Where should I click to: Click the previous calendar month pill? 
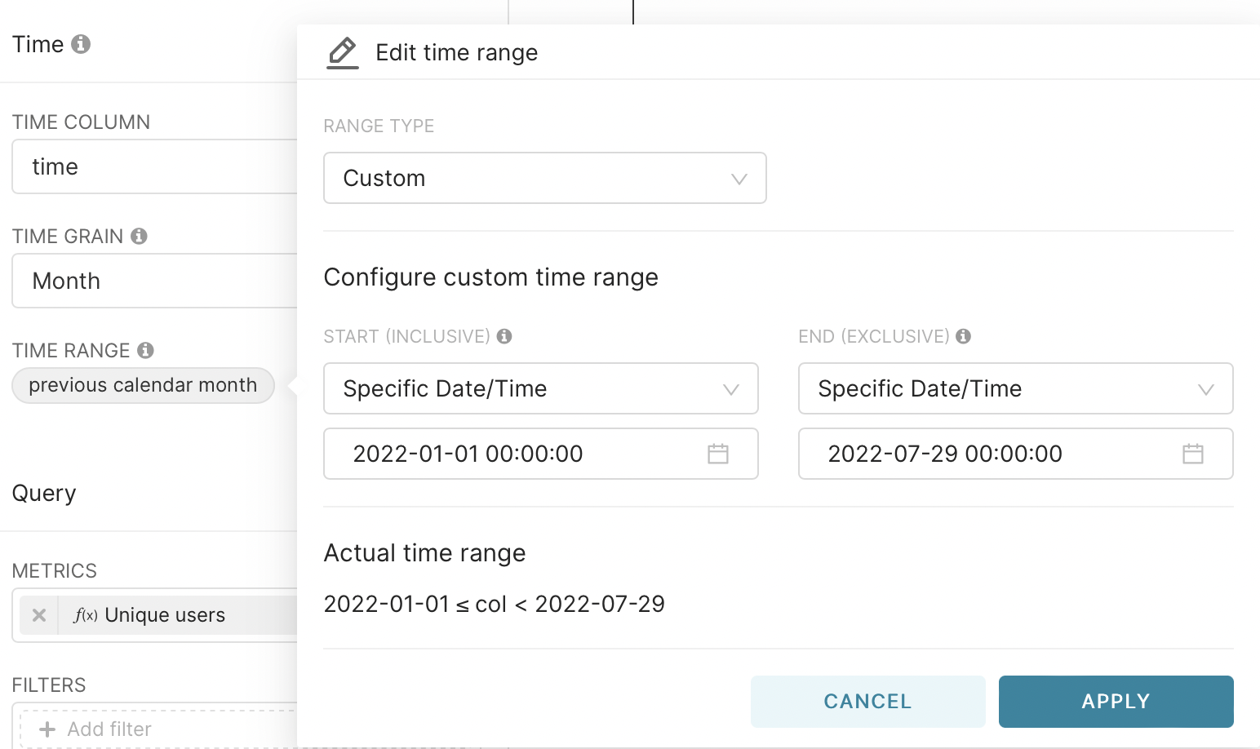click(143, 385)
